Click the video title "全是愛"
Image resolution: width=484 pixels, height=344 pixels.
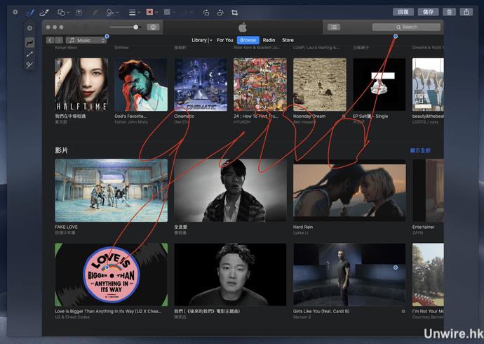click(180, 227)
